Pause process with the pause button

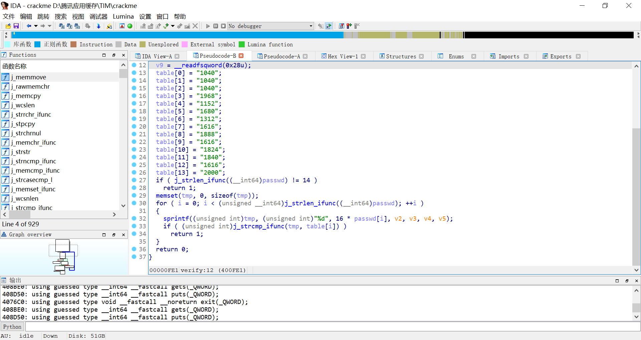pos(216,26)
